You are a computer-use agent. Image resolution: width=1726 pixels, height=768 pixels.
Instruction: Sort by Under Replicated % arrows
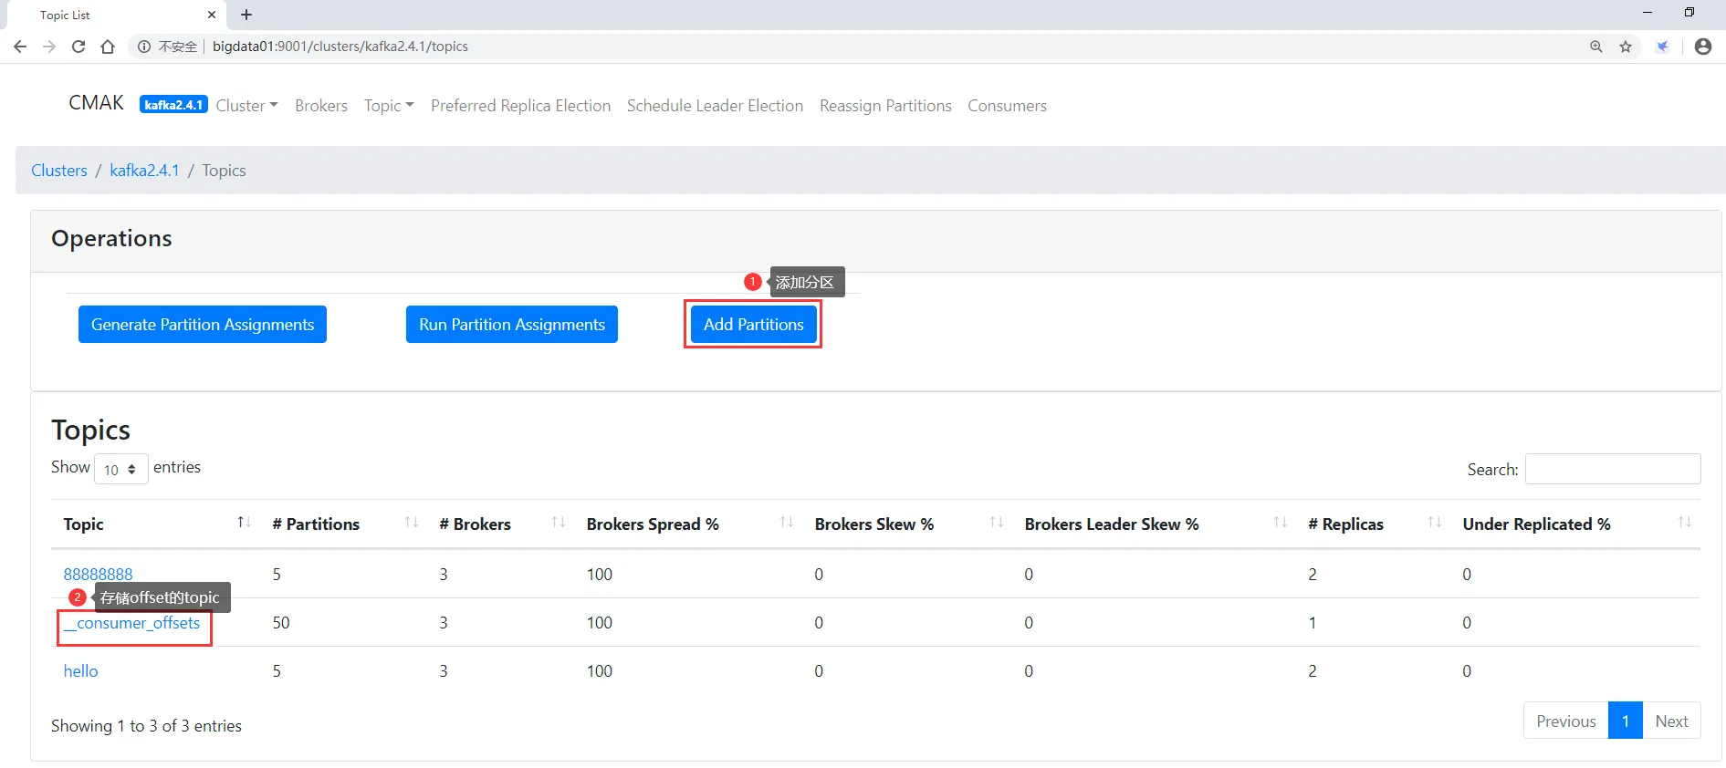click(x=1685, y=523)
